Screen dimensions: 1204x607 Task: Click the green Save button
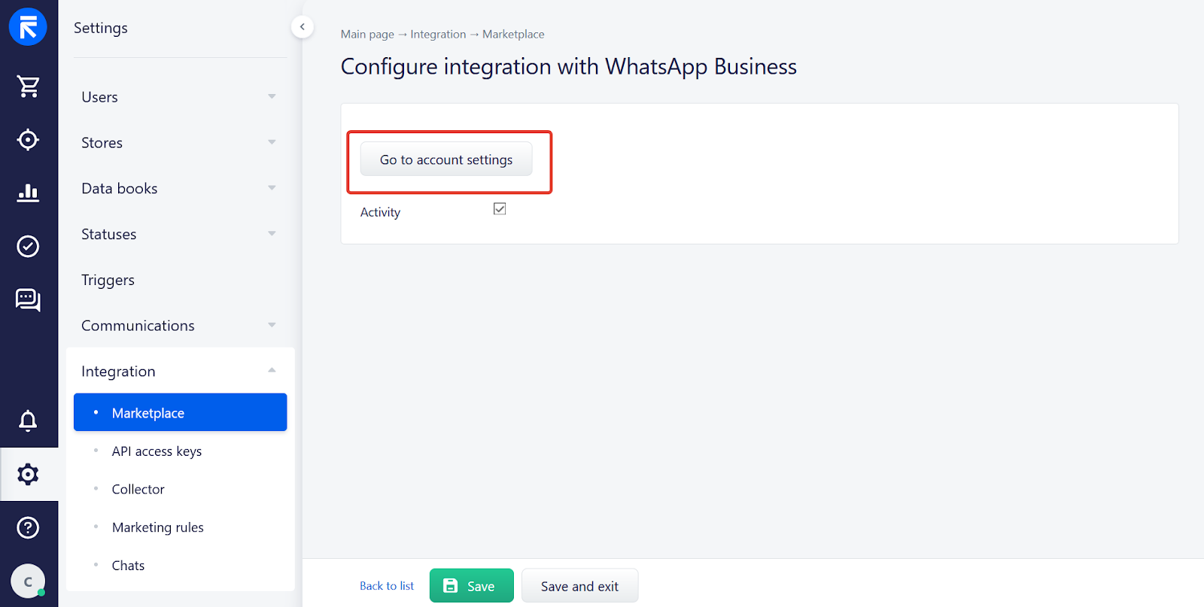[x=472, y=586]
